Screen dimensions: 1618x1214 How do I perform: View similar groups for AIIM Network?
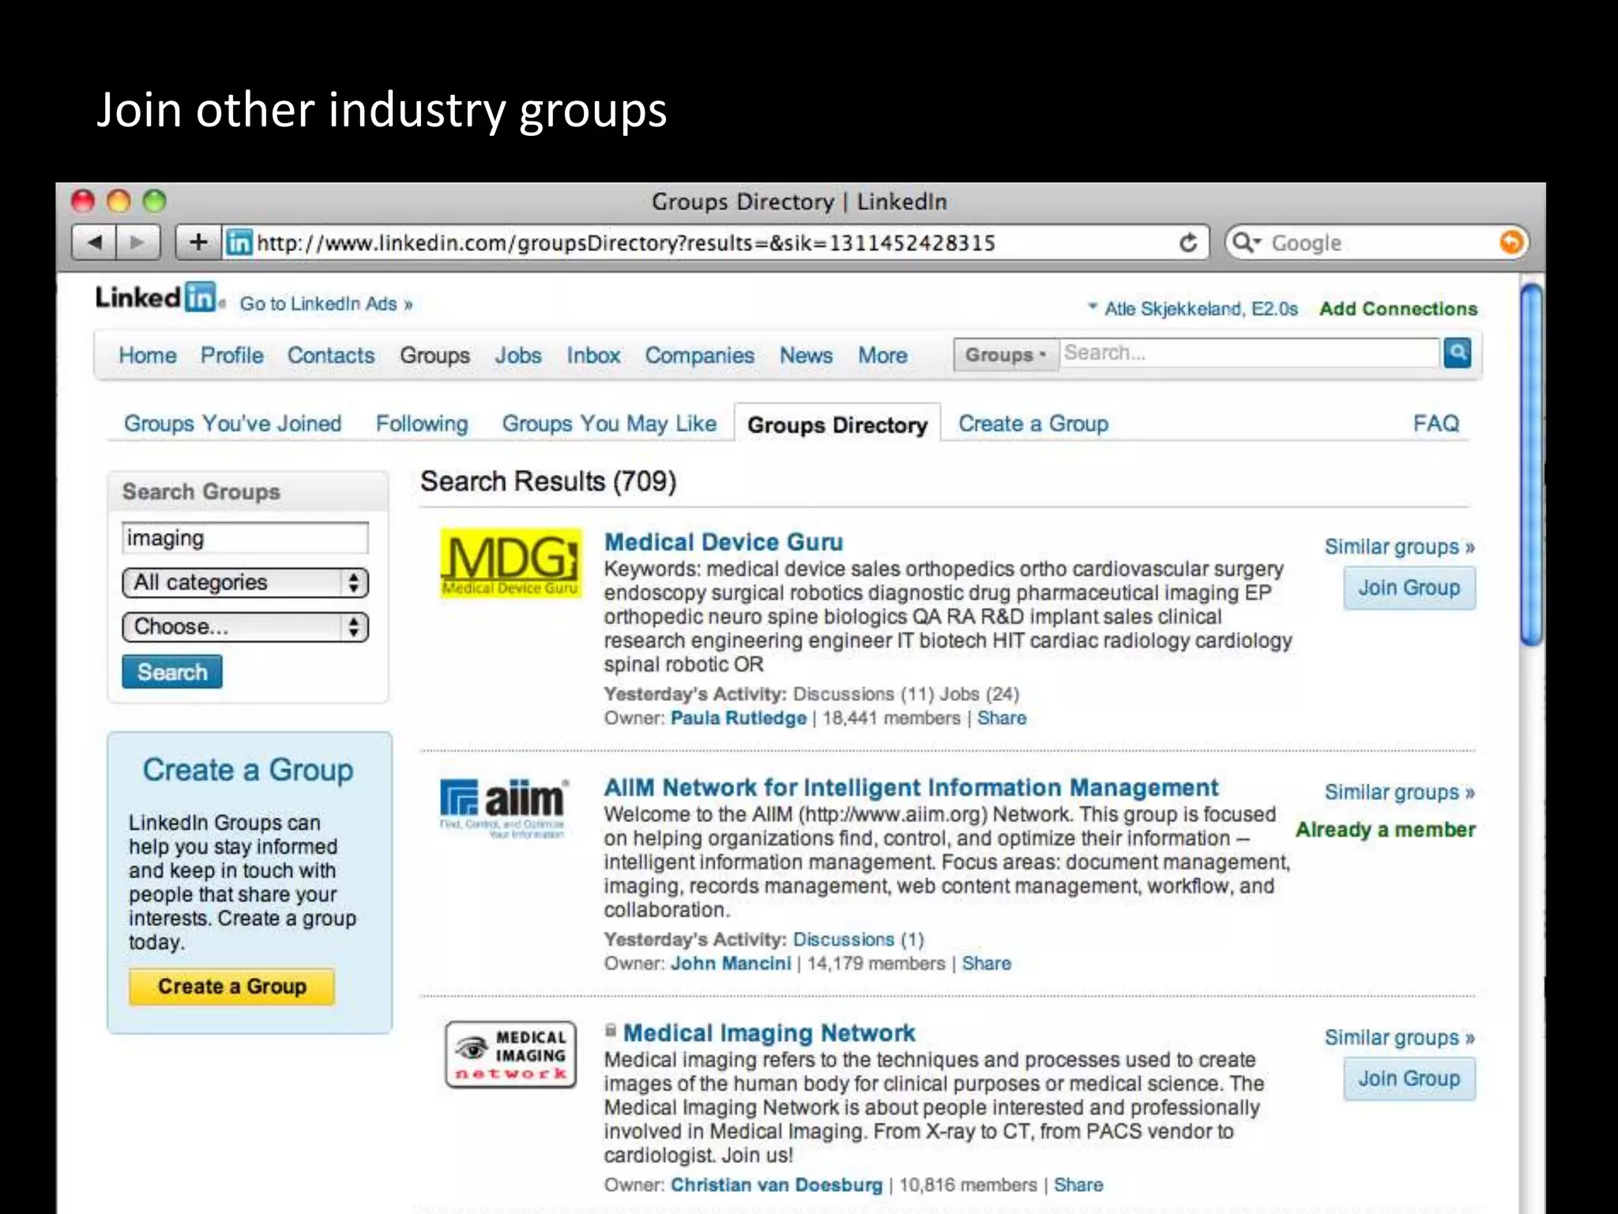point(1400,792)
